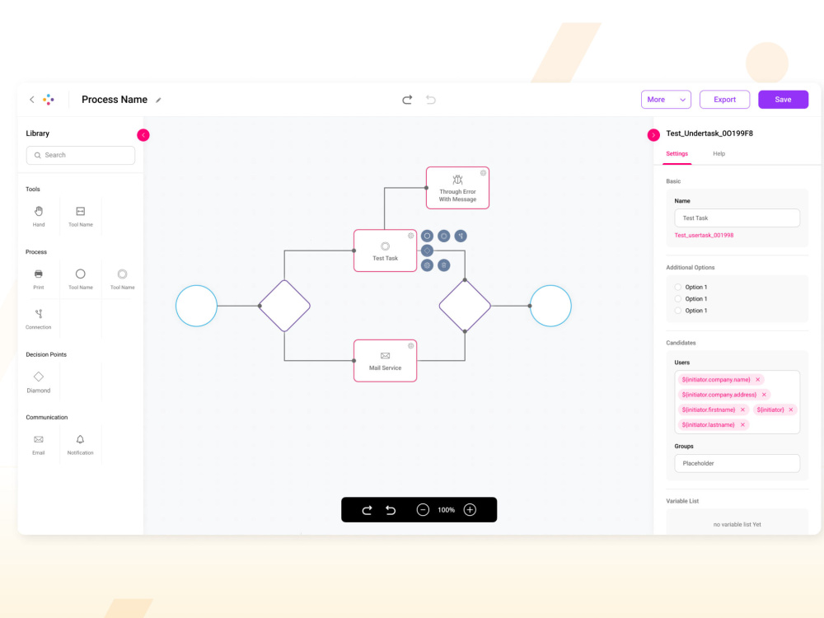Select the Connection tool
This screenshot has height=618, width=824.
click(39, 318)
